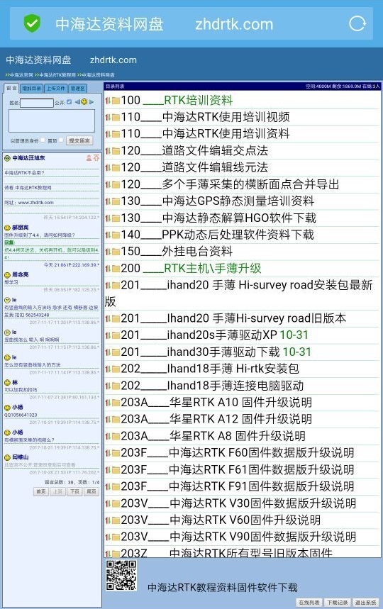Image resolution: width=383 pixels, height=609 pixels.
Task: Click the message author name 郝朋宾
Action: point(20,227)
